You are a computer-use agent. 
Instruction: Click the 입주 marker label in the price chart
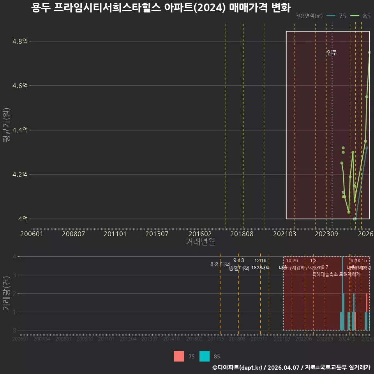point(332,53)
